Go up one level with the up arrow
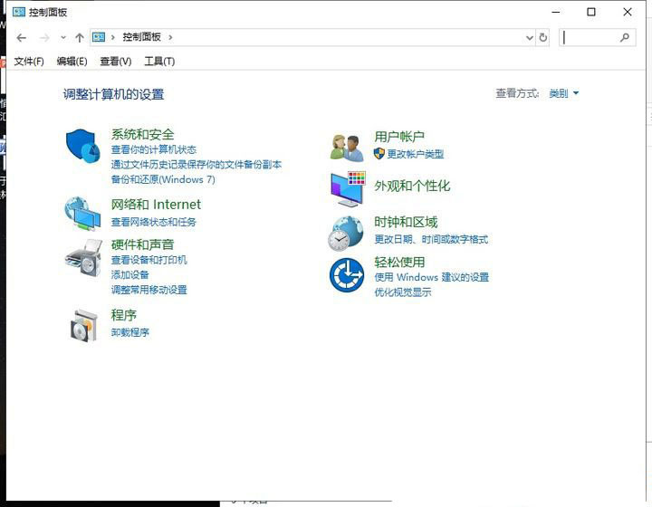The width and height of the screenshot is (652, 507). click(80, 38)
